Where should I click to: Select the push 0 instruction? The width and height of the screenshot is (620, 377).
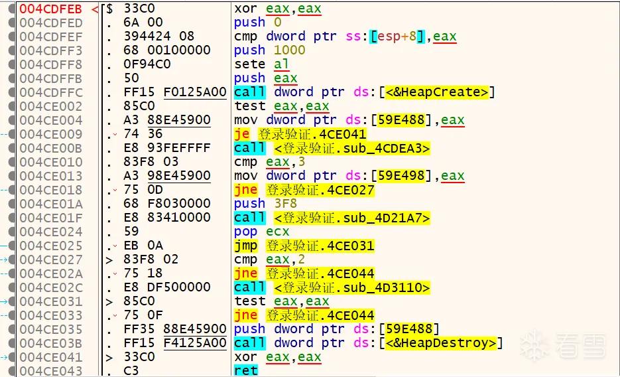point(257,23)
